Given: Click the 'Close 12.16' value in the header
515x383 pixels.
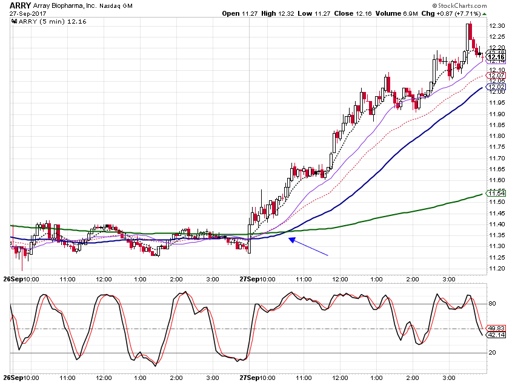Looking at the screenshot, I should (x=353, y=13).
